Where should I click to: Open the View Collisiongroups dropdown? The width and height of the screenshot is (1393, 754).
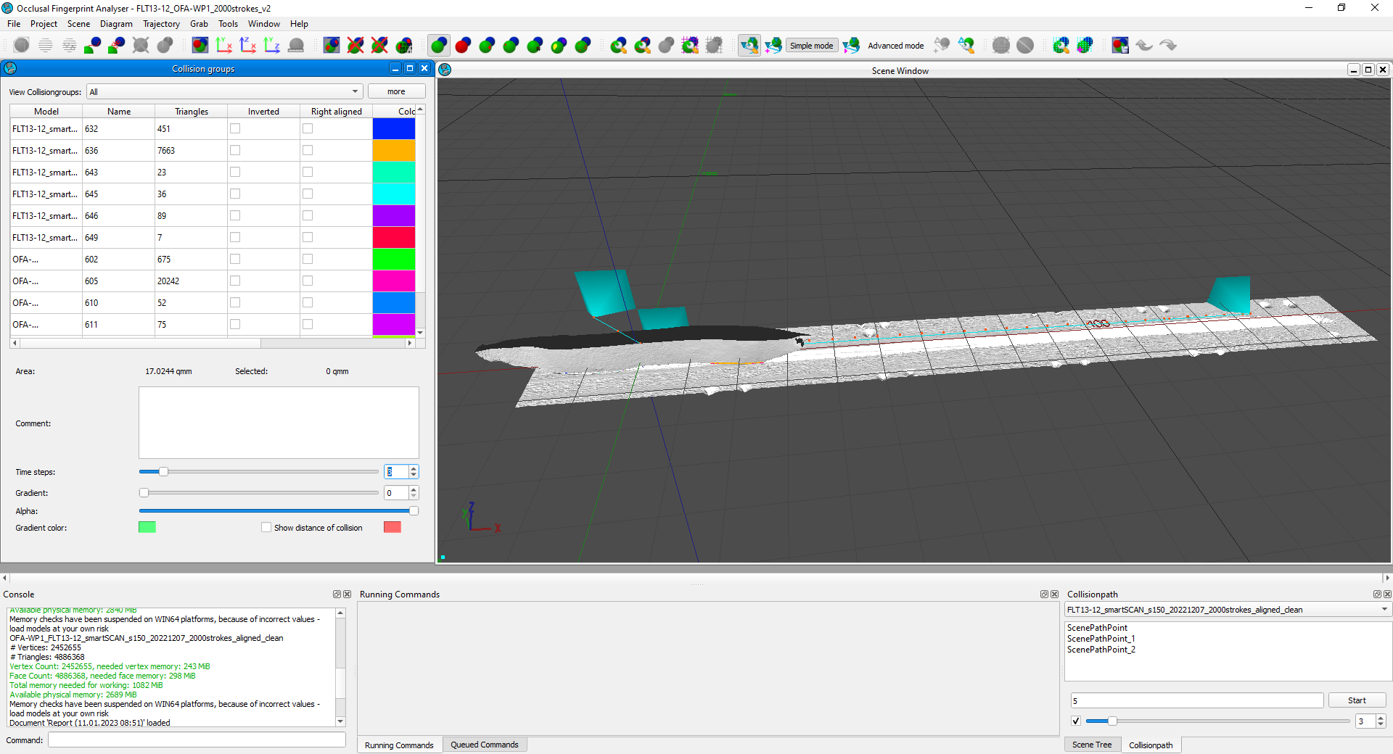tap(225, 92)
